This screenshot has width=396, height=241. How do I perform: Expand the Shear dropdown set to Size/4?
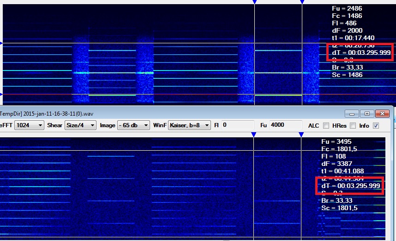click(80, 125)
